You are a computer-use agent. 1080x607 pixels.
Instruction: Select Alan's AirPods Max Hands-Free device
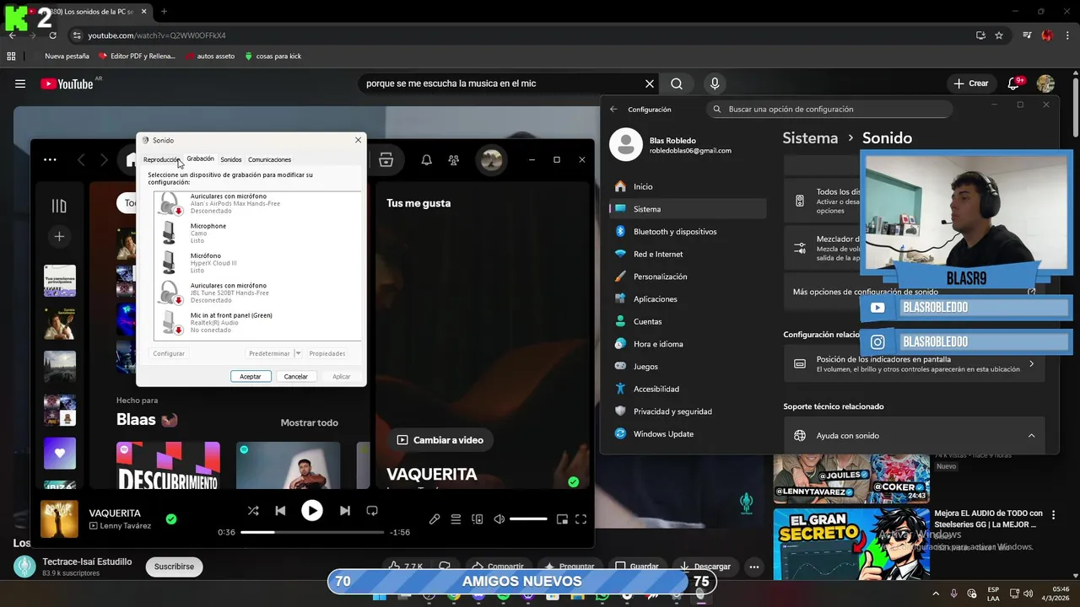(x=257, y=203)
